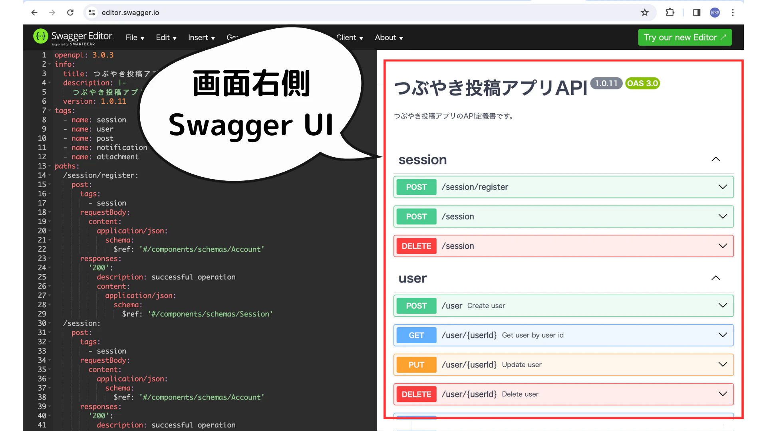Click the Swagger Editor logo

(x=74, y=37)
